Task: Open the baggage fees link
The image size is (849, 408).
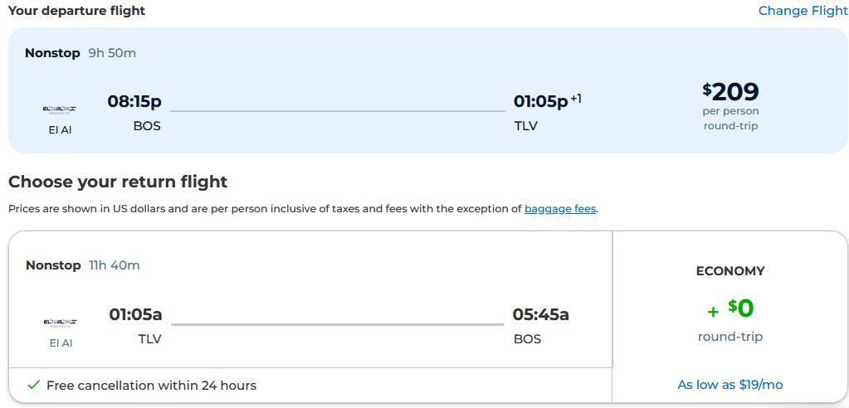Action: click(x=560, y=209)
